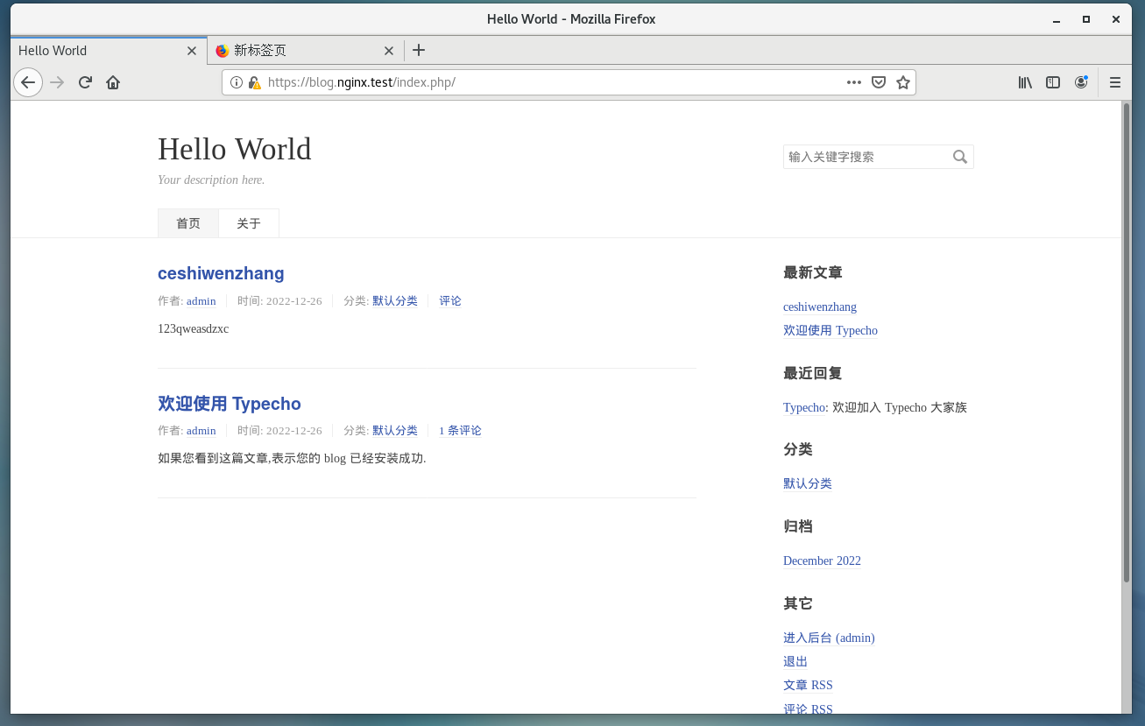Close the Hello World tab
This screenshot has width=1145, height=726.
192,51
